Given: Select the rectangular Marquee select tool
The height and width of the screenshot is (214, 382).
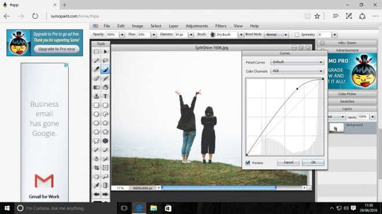Looking at the screenshot, I should [x=97, y=52].
